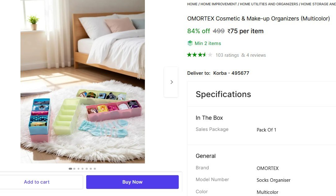The width and height of the screenshot is (336, 196).
Task: Go to HOME breadcrumb link
Action: 192,4
